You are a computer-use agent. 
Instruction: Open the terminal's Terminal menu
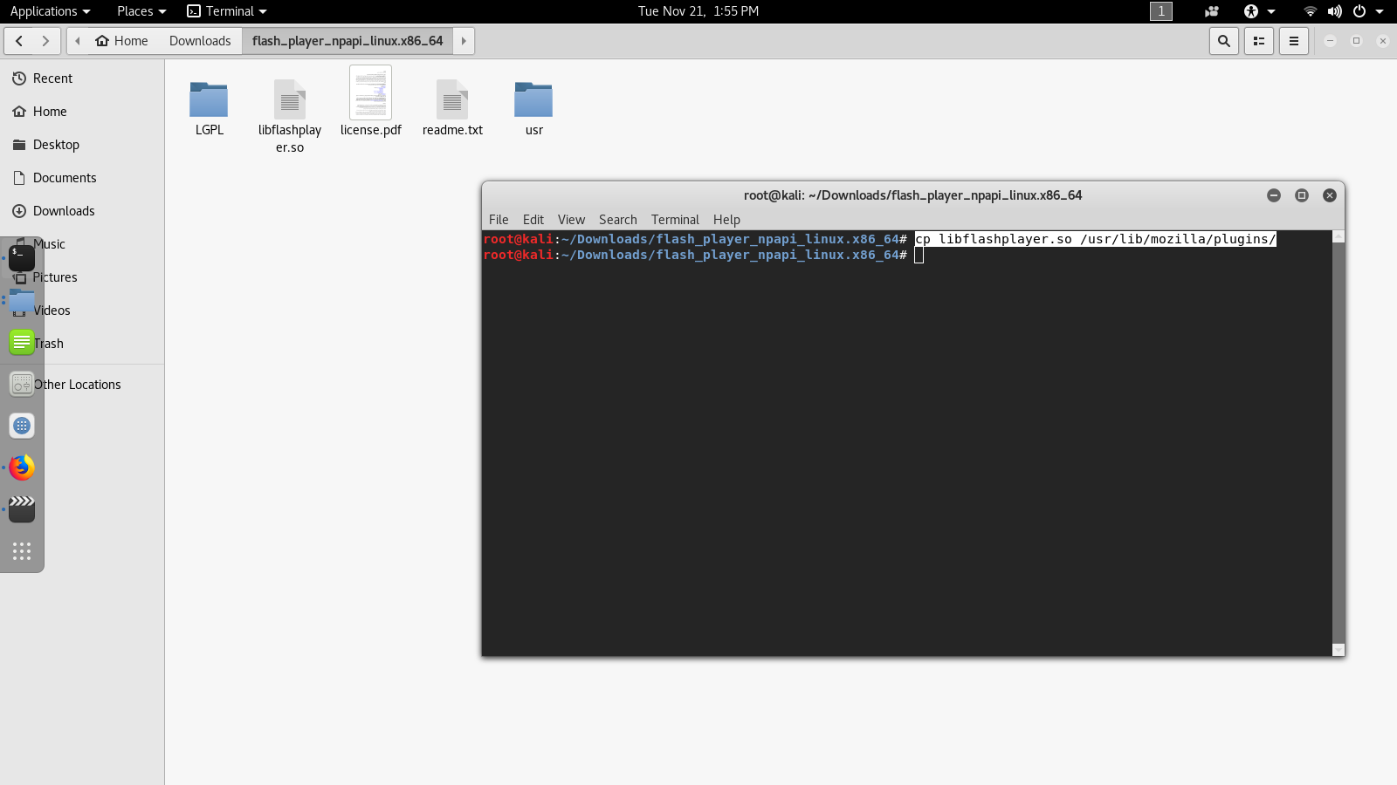(x=675, y=220)
